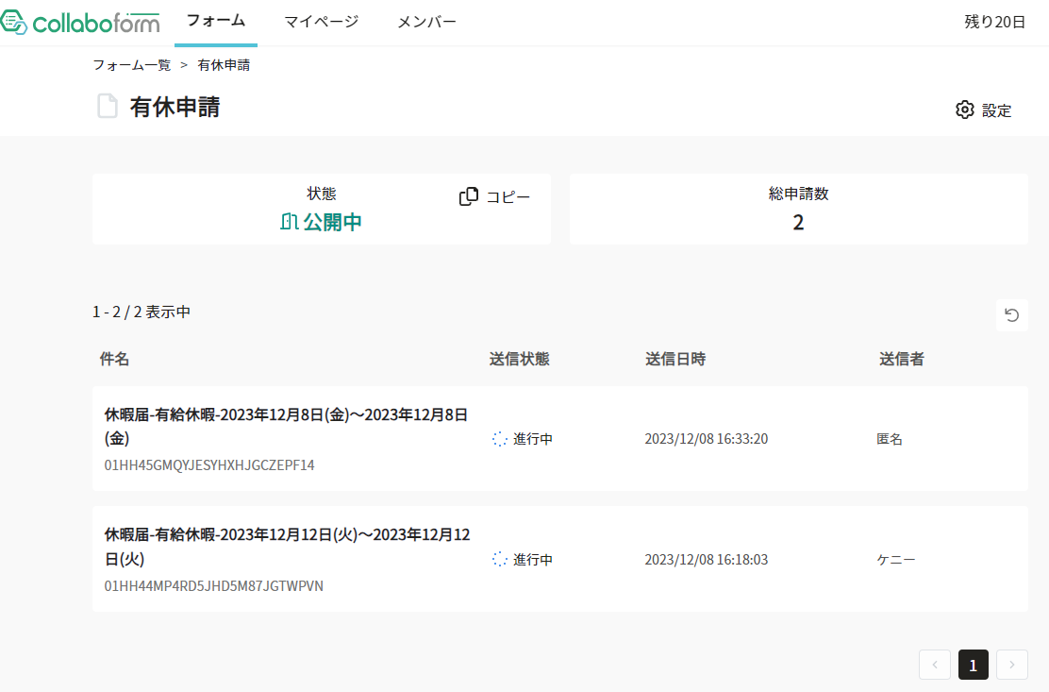
Task: Click the コピー copy icon
Action: click(x=469, y=196)
